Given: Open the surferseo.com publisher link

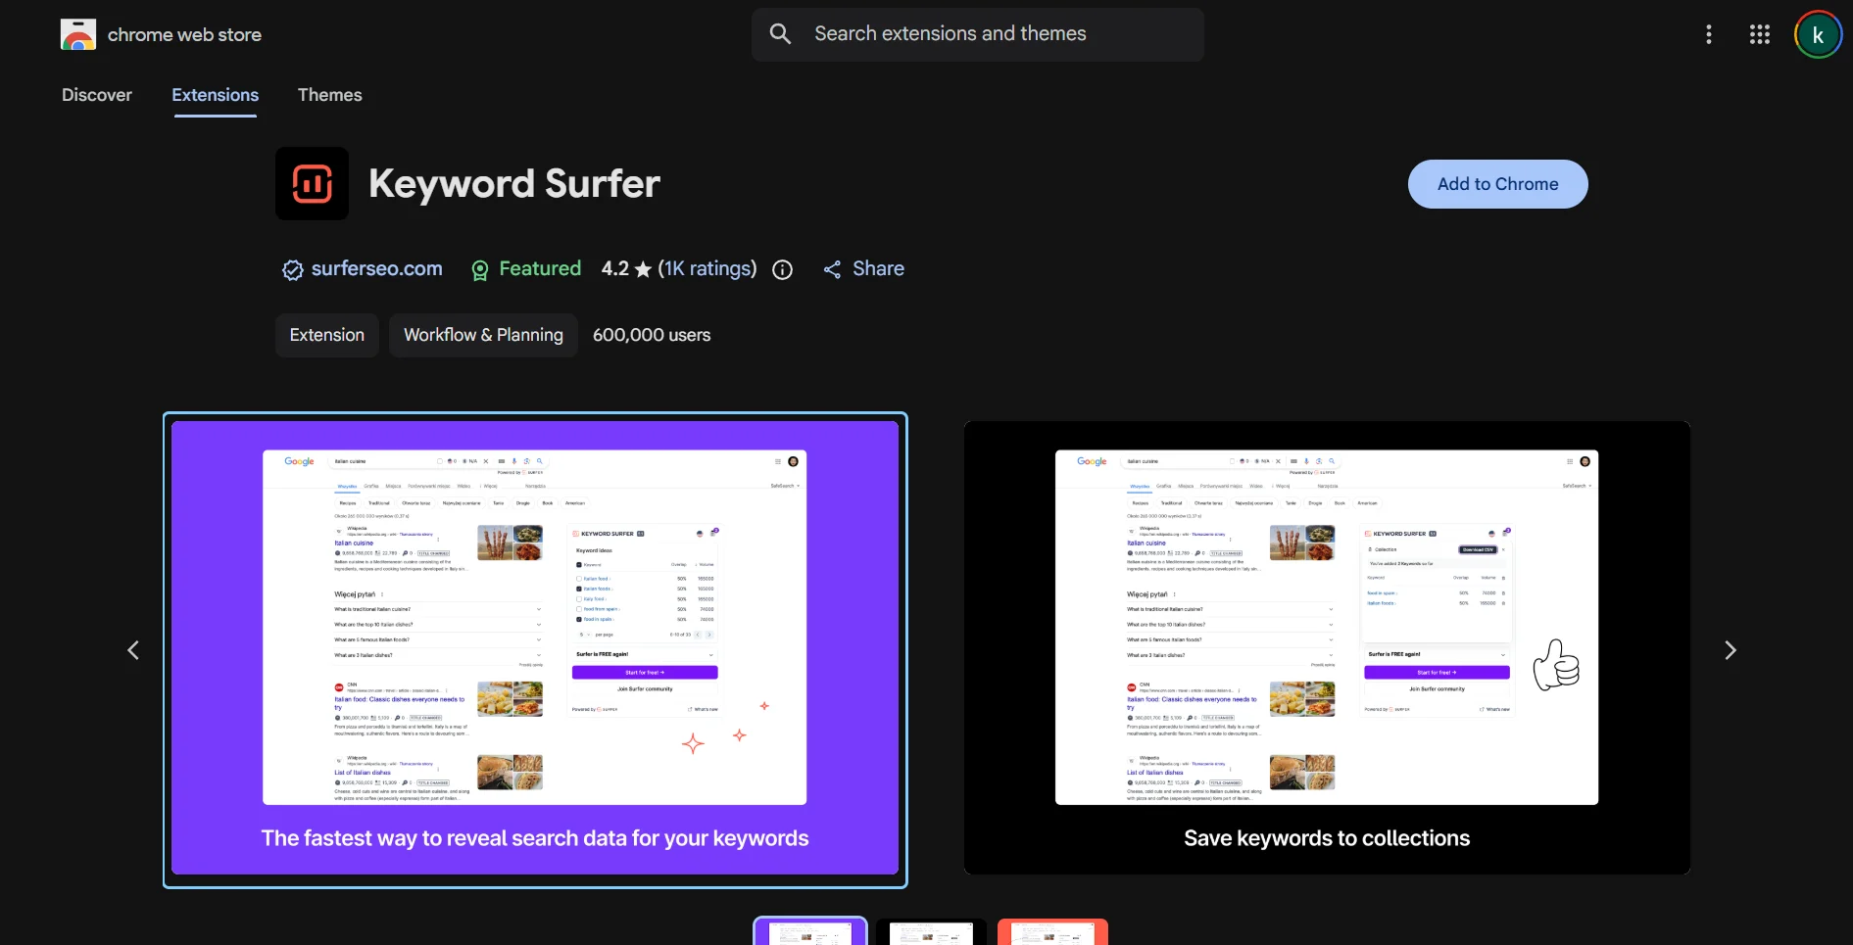Looking at the screenshot, I should tap(376, 268).
